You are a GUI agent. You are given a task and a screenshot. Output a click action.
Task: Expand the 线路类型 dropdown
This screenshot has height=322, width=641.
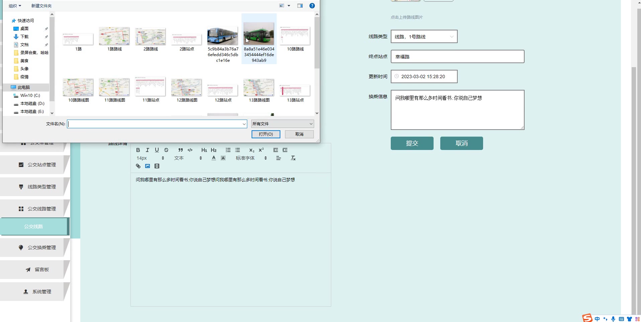(x=424, y=37)
